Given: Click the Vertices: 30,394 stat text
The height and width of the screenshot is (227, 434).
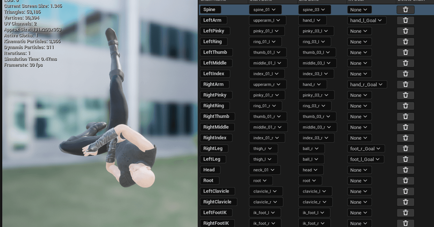Looking at the screenshot, I should point(21,18).
